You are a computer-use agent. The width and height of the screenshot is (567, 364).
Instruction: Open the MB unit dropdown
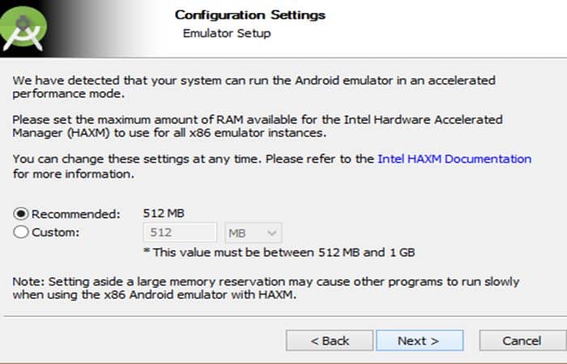click(253, 233)
